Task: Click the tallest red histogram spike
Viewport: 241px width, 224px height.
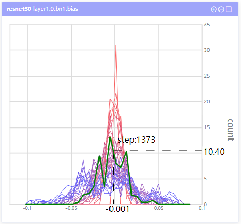Action: (116, 46)
